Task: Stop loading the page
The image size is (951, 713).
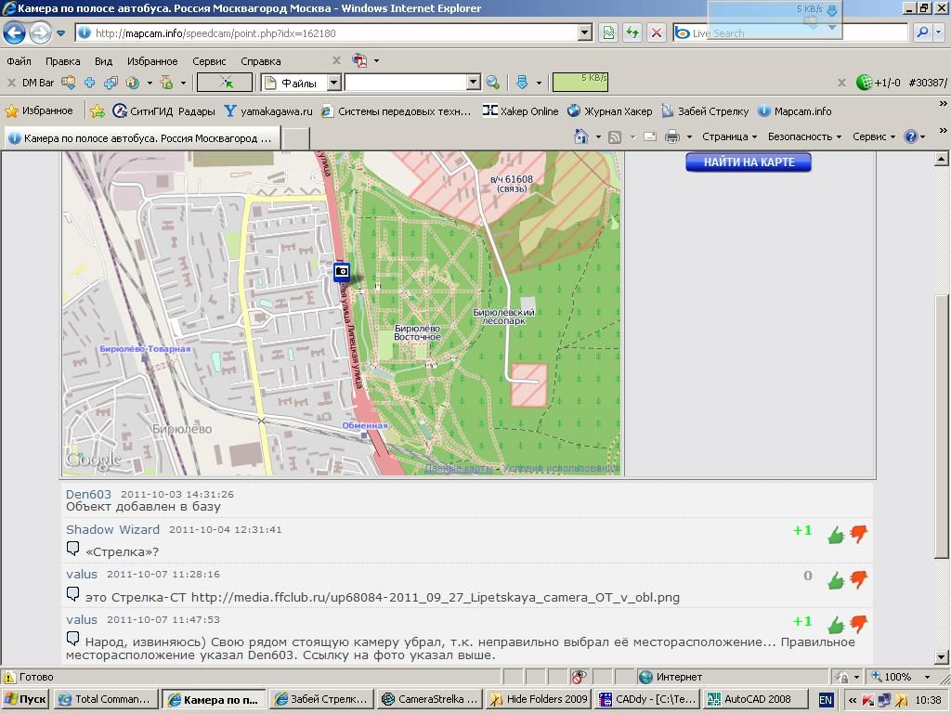Action: [x=657, y=32]
